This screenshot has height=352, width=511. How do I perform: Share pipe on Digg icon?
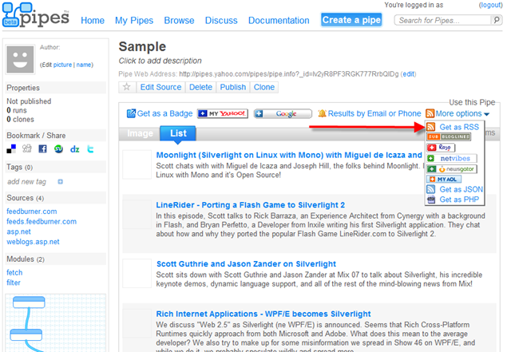click(x=27, y=149)
